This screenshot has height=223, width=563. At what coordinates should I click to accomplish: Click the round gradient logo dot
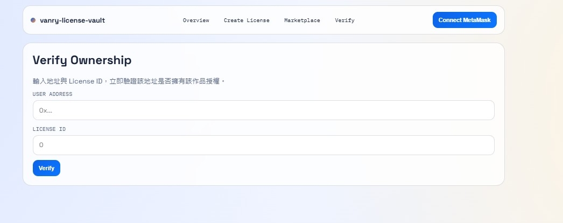coord(33,20)
